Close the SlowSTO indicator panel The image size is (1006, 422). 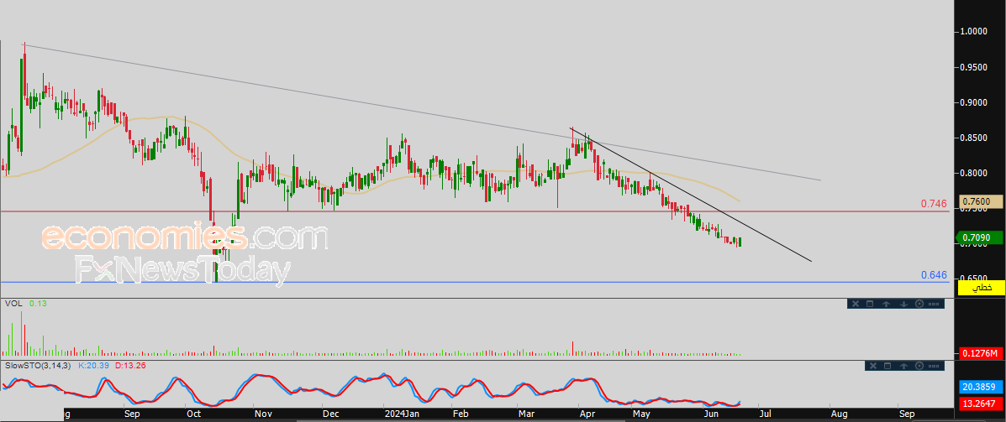coord(872,366)
